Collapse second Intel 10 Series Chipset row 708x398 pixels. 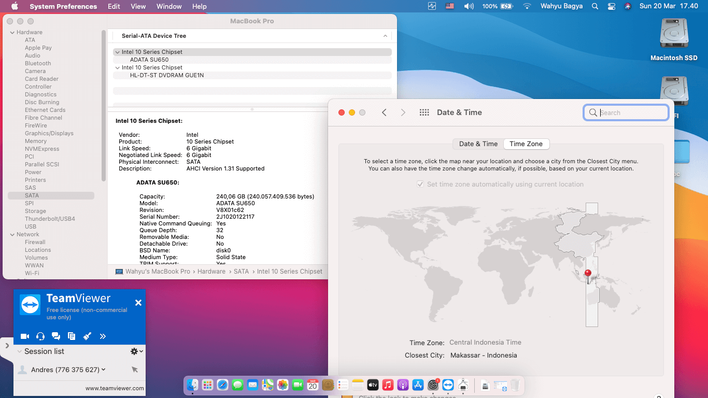point(118,67)
